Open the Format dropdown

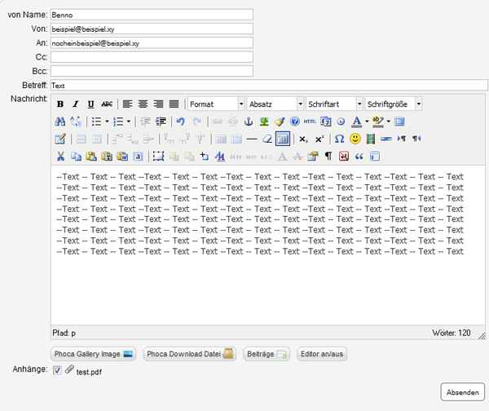pos(216,104)
